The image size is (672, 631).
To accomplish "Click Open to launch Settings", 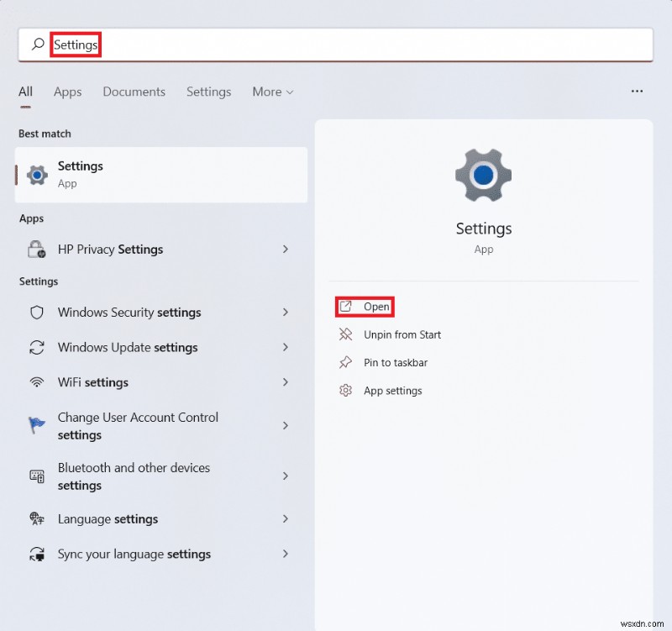I will click(x=365, y=307).
